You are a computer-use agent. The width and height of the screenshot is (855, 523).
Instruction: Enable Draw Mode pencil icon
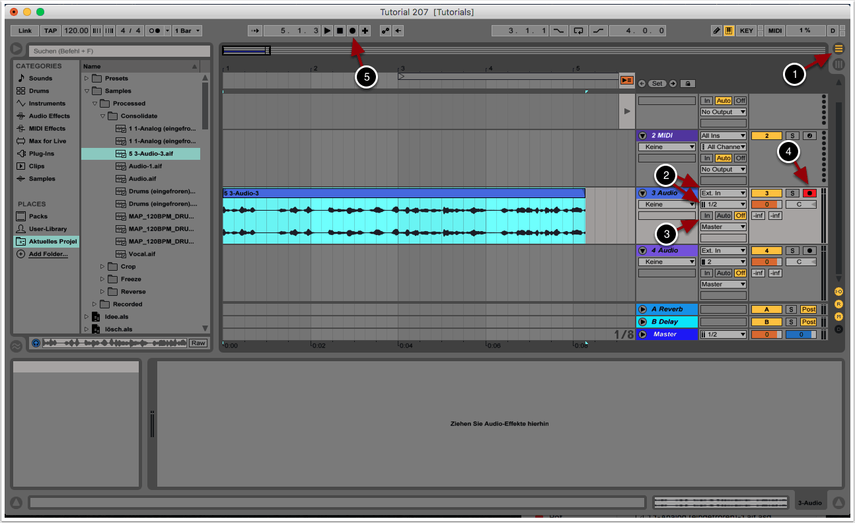click(717, 31)
